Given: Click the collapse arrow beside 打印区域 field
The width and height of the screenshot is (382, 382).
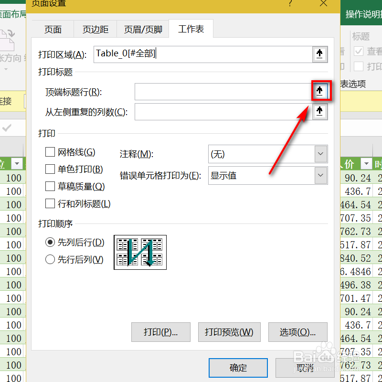Looking at the screenshot, I should tap(319, 54).
